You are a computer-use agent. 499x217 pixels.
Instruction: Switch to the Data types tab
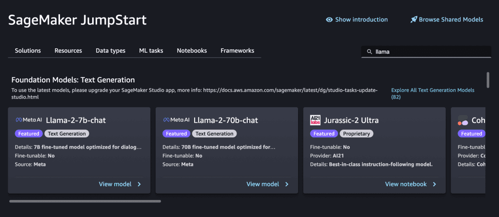tap(110, 51)
